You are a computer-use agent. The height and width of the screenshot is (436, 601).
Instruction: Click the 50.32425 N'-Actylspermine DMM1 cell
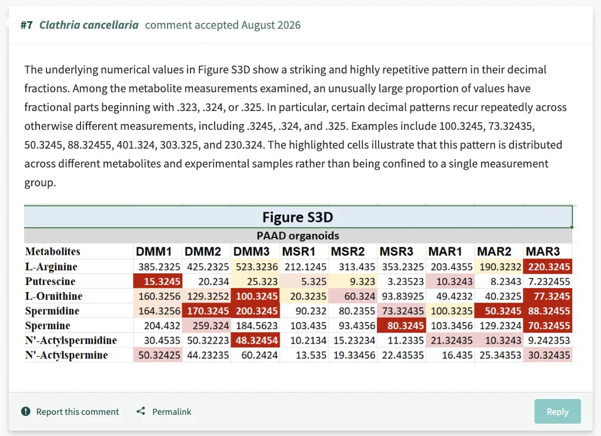158,355
